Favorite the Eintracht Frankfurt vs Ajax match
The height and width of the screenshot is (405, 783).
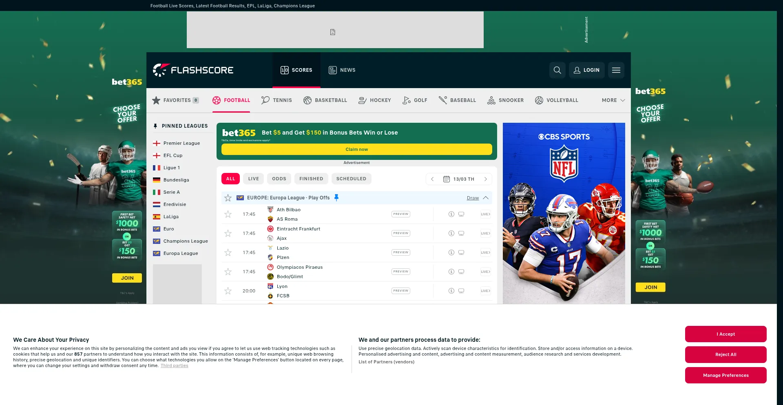coord(228,233)
